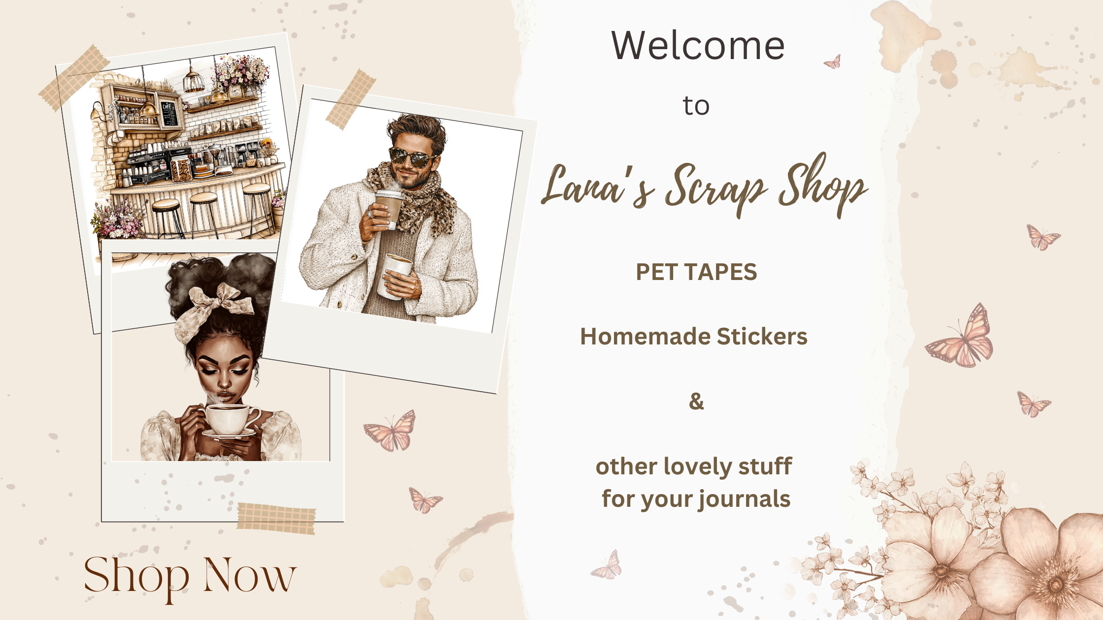This screenshot has width=1103, height=620.
Task: Click the butterfly at bottom of white panel
Action: click(607, 565)
